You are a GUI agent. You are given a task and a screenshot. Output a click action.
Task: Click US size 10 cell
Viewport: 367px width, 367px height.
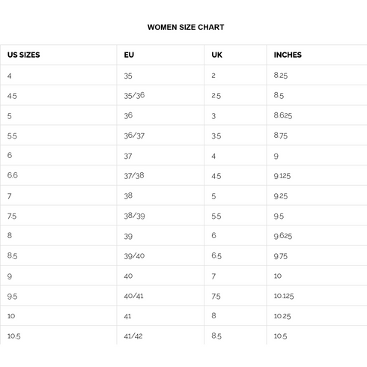[58, 316]
